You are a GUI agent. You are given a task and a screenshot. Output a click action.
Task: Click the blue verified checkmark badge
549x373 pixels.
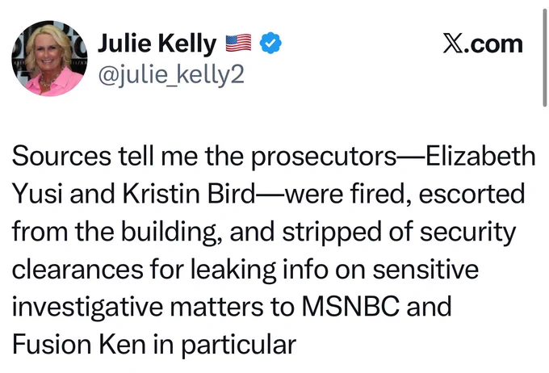(x=270, y=44)
